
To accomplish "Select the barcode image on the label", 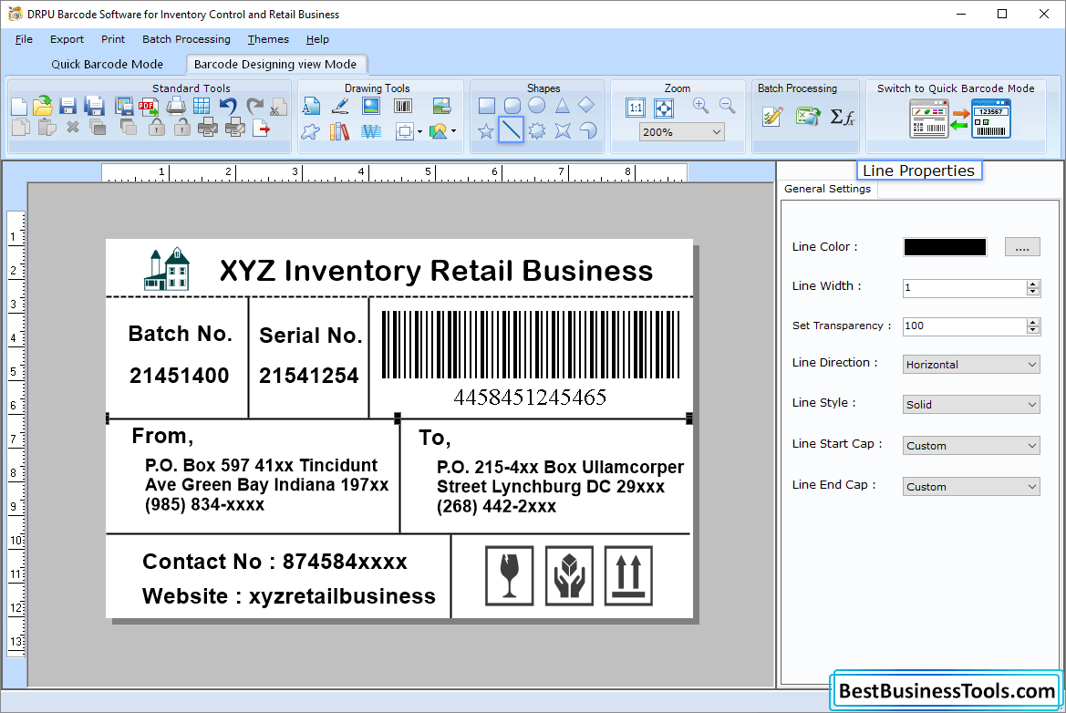I will (531, 358).
